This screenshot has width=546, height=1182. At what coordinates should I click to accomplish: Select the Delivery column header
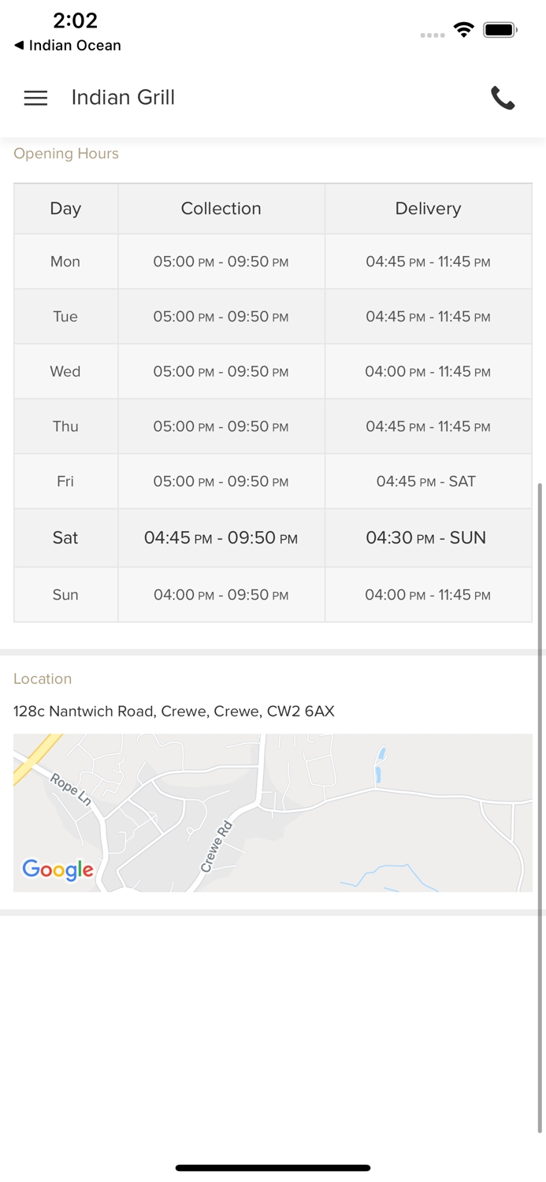tap(428, 209)
